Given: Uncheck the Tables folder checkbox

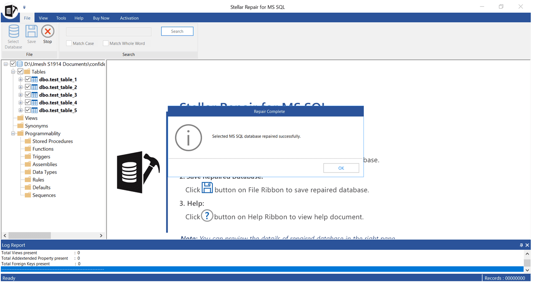Looking at the screenshot, I should (x=20, y=71).
